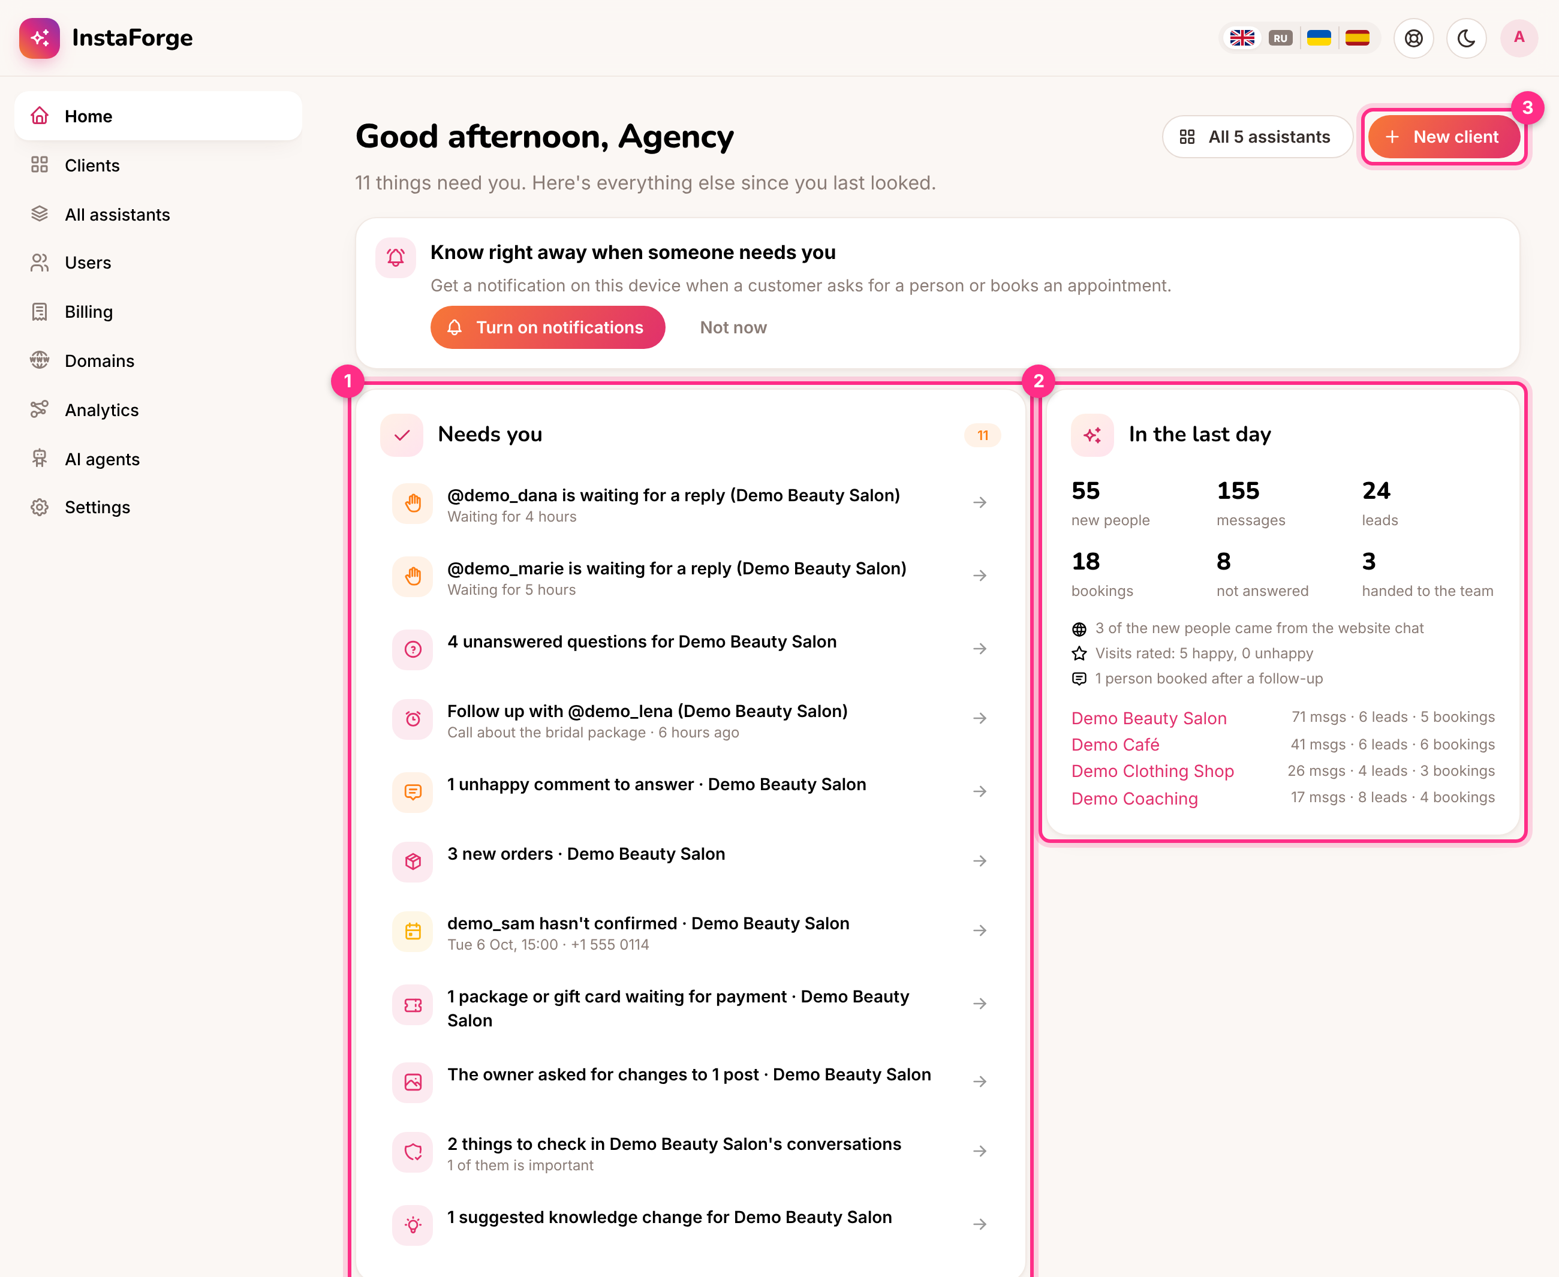Viewport: 1559px width, 1277px height.
Task: Open the account avatar A
Action: [x=1519, y=38]
